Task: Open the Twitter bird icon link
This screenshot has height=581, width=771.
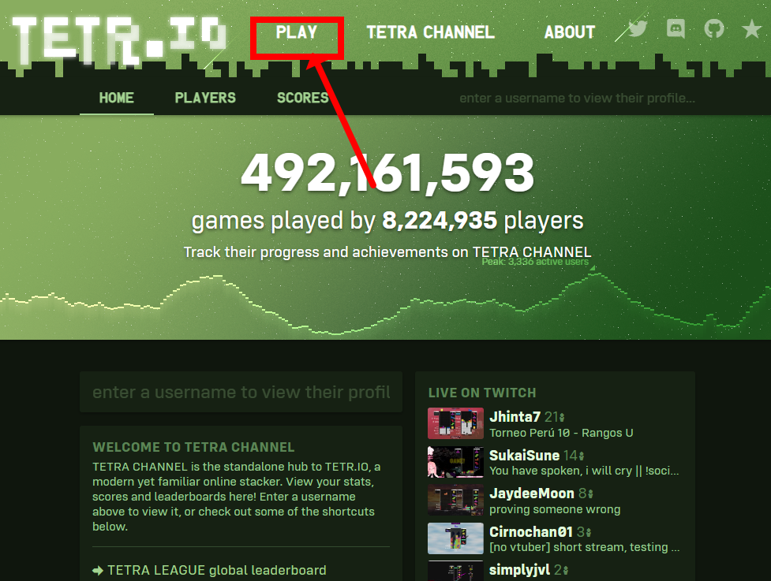Action: [x=638, y=28]
